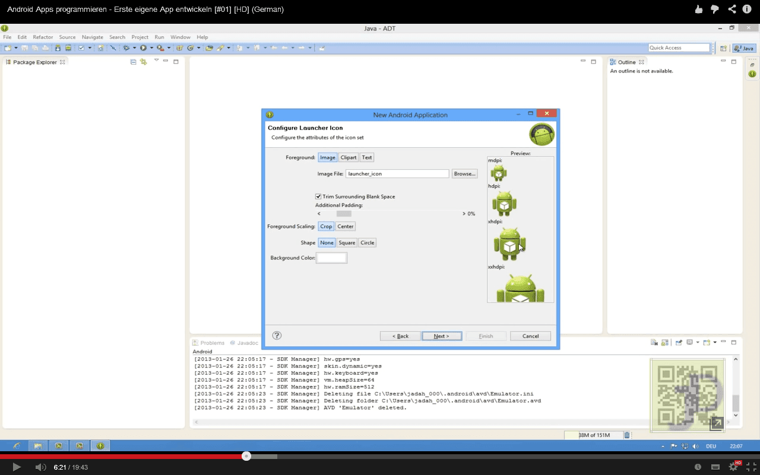
Task: Click the Open Perspective icon
Action: coord(723,48)
